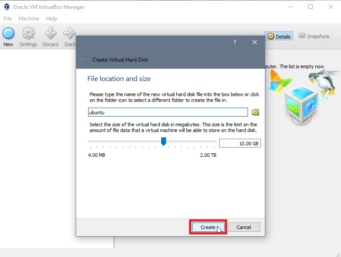Click the disk size slider handle
This screenshot has height=257, width=341.
[163, 141]
